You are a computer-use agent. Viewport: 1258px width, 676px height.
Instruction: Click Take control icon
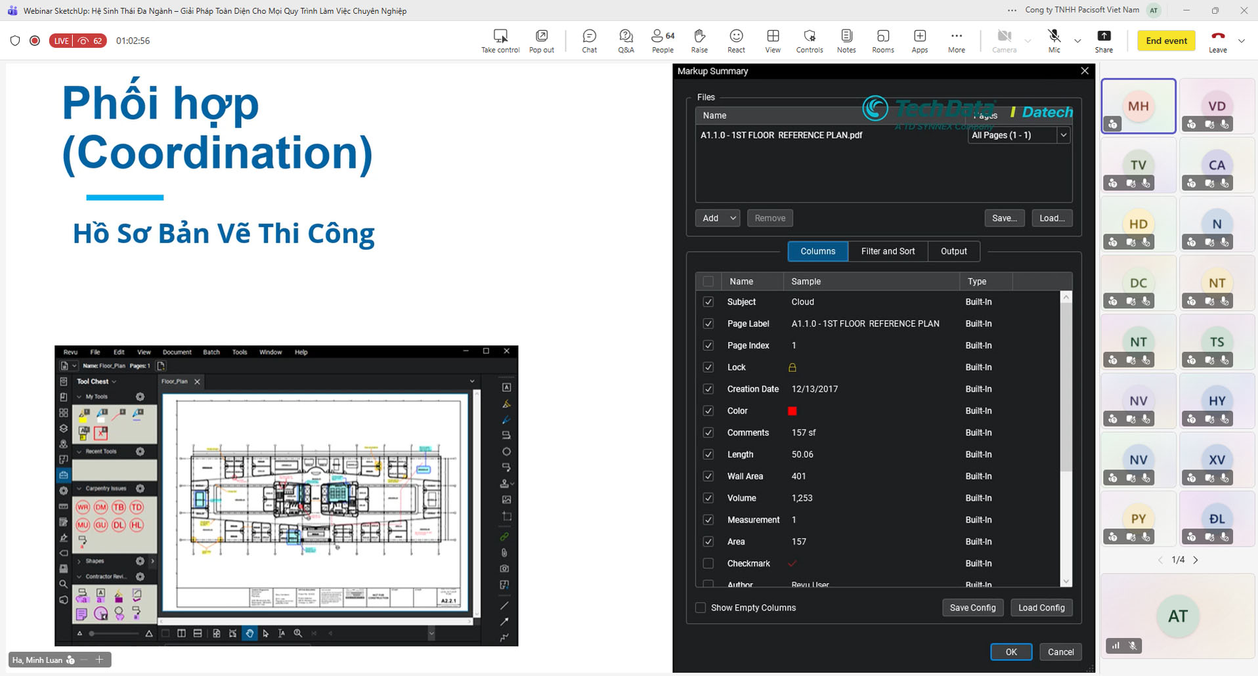pyautogui.click(x=500, y=40)
